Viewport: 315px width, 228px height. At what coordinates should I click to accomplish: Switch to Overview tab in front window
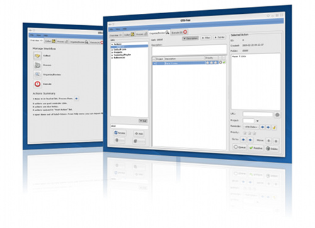[x=116, y=35]
